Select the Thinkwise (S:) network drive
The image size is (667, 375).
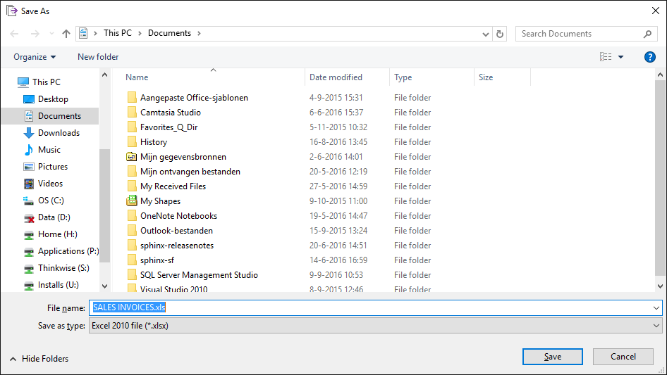(x=63, y=268)
